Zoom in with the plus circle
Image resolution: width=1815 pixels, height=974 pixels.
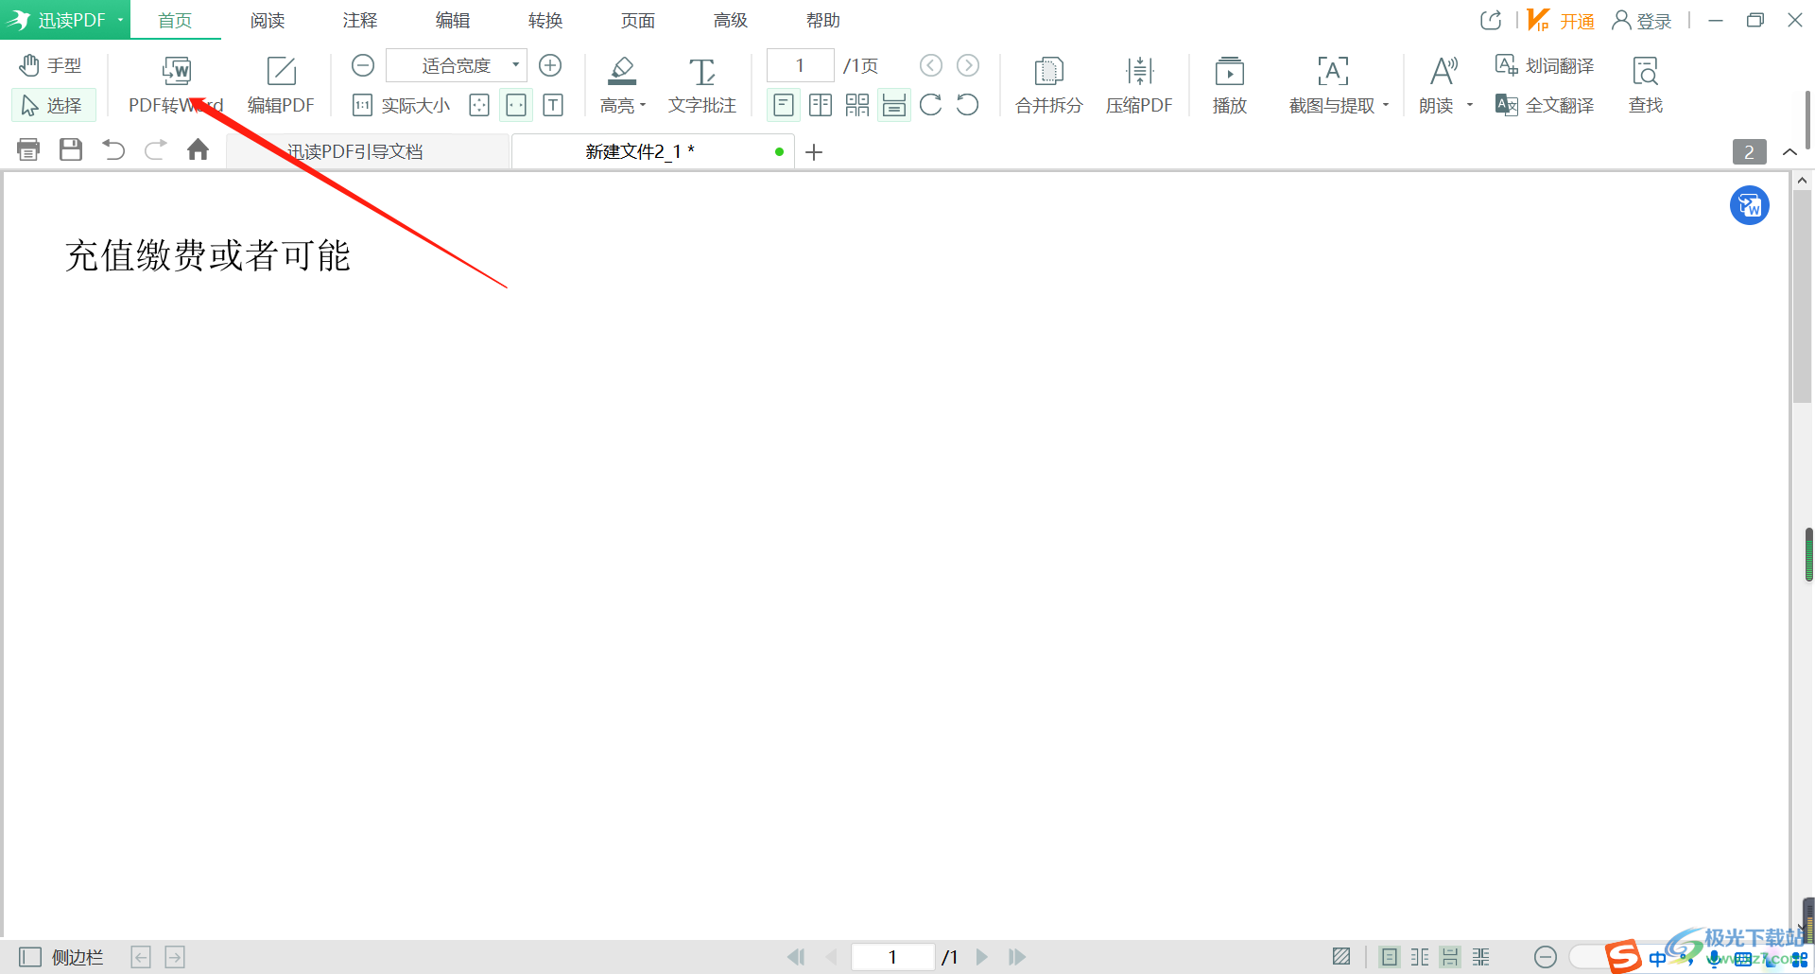click(550, 65)
